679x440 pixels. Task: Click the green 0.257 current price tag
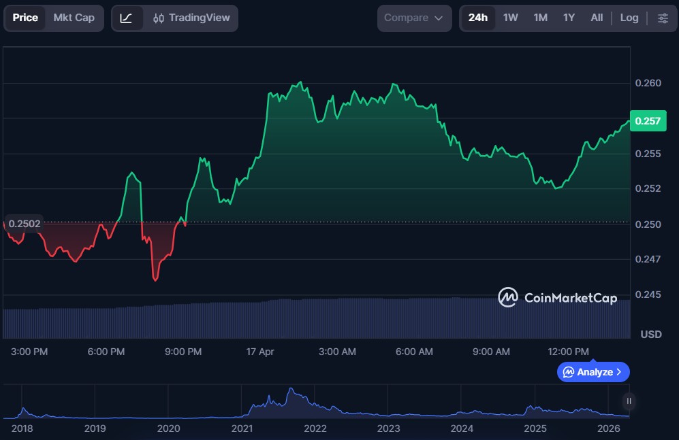click(x=647, y=121)
